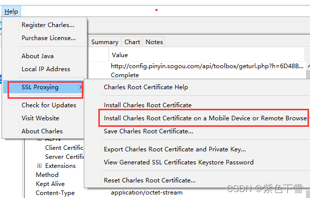The width and height of the screenshot is (310, 198).
Task: Expand SSL Proxying submenu arrow
Action: [x=80, y=87]
